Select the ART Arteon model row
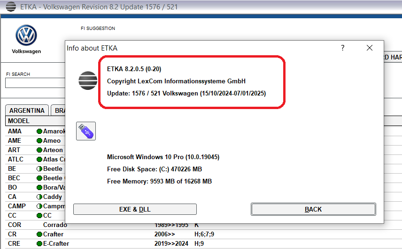 (x=35, y=150)
